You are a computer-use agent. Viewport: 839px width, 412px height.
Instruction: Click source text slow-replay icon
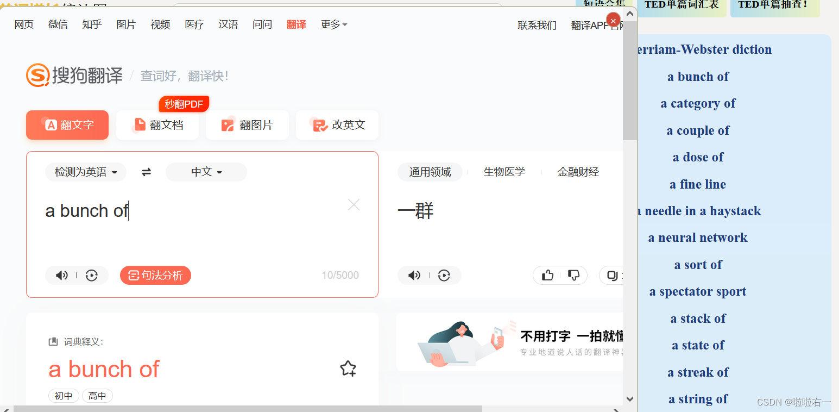tap(92, 276)
